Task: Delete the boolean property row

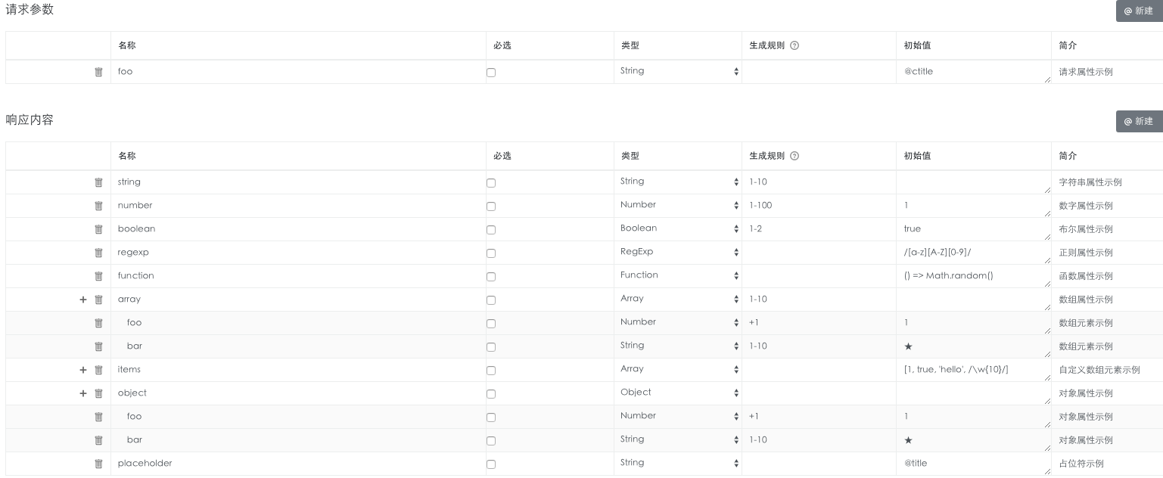Action: pyautogui.click(x=98, y=229)
